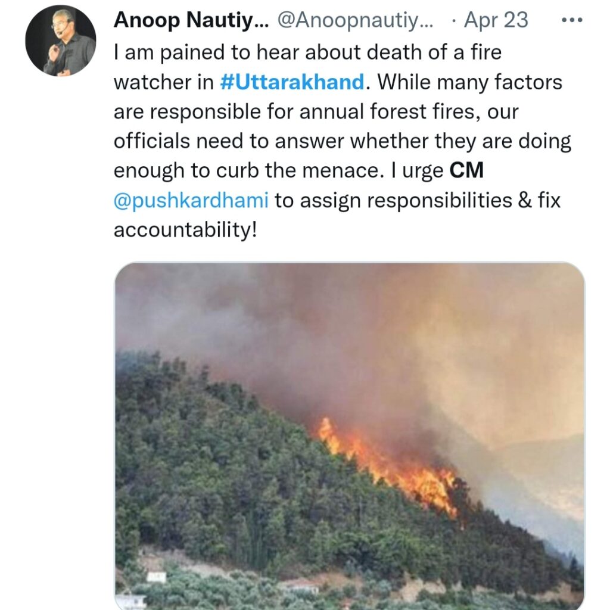Open the three-dot more options menu

tap(572, 20)
